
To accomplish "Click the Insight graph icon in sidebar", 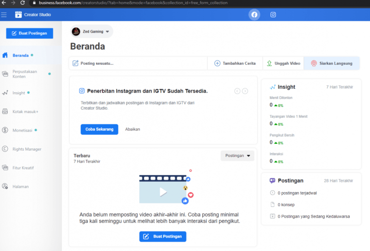I will pyautogui.click(x=5, y=93).
